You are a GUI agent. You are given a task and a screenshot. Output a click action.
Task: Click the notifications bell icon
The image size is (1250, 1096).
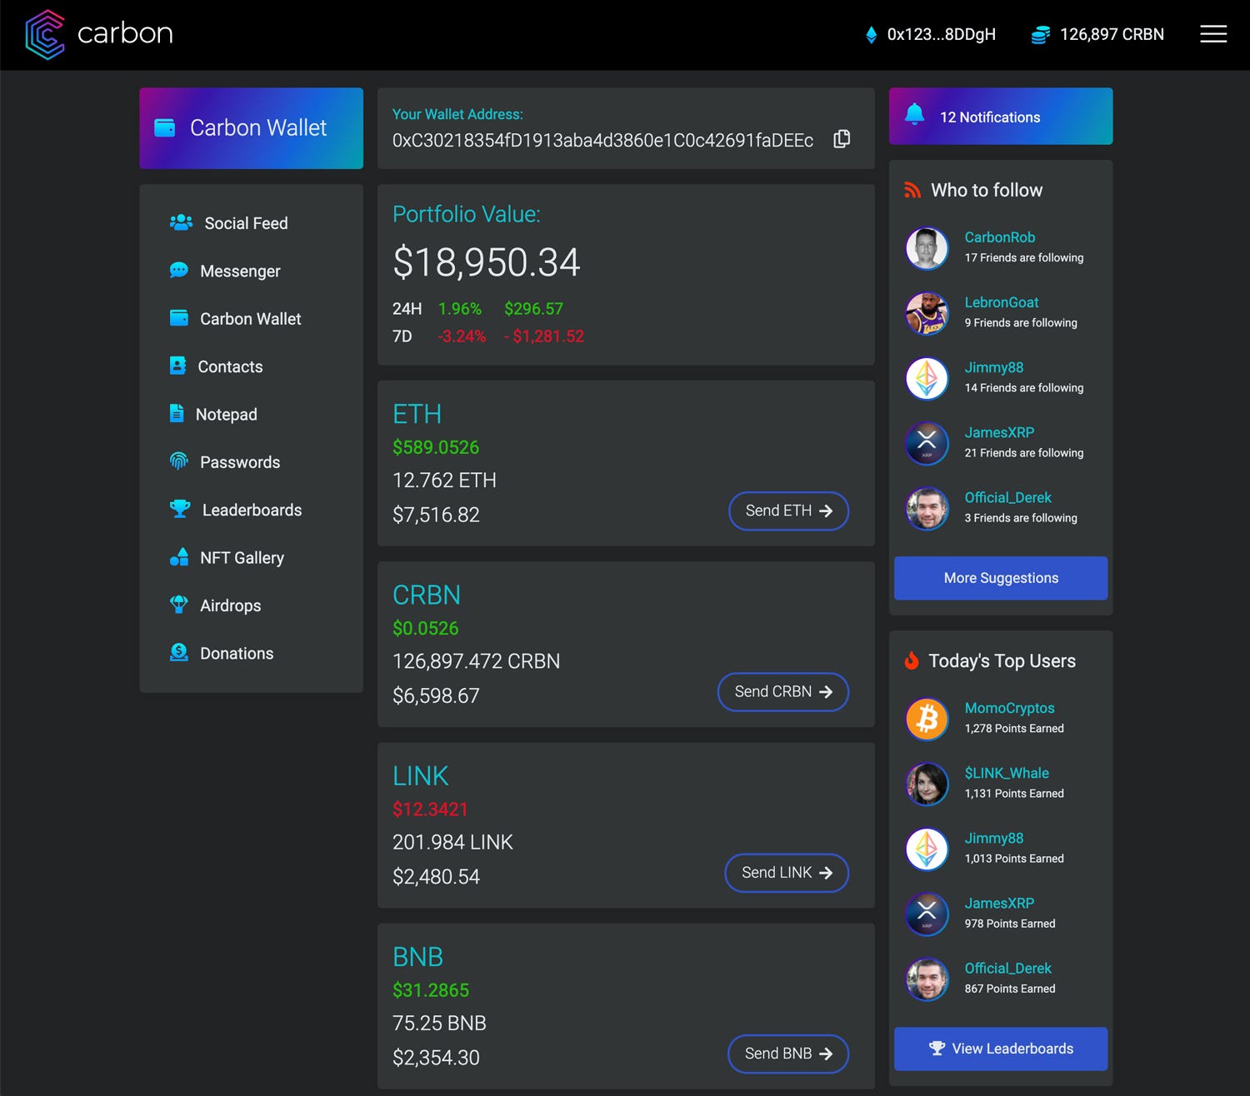(914, 115)
